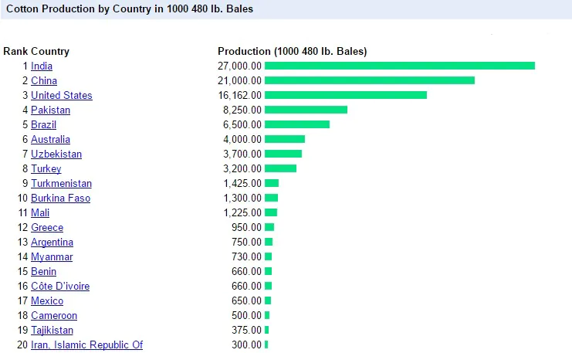Click the 16,162.00 production value
The height and width of the screenshot is (353, 572).
pyautogui.click(x=239, y=95)
